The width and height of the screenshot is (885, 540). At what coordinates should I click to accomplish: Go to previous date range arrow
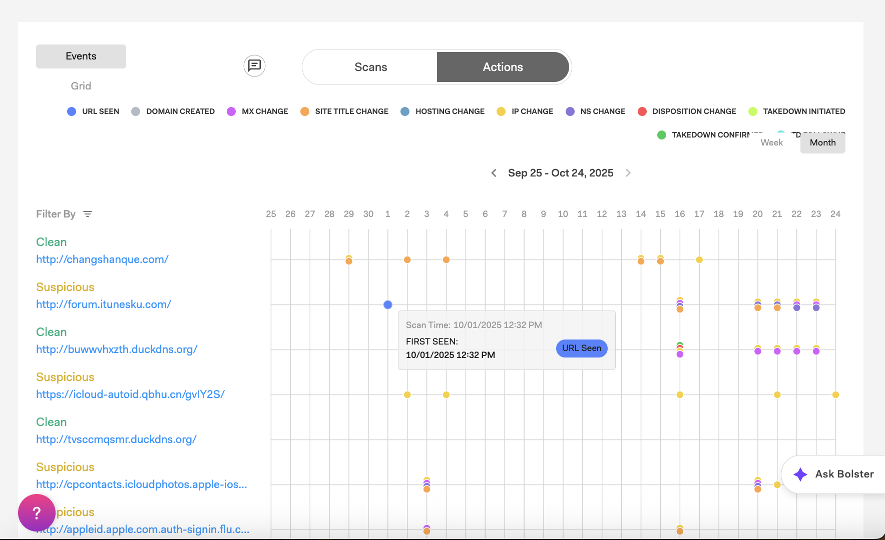click(x=494, y=173)
